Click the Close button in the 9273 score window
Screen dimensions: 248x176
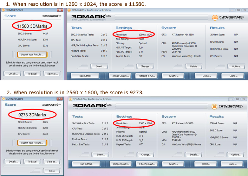[x=52, y=171]
